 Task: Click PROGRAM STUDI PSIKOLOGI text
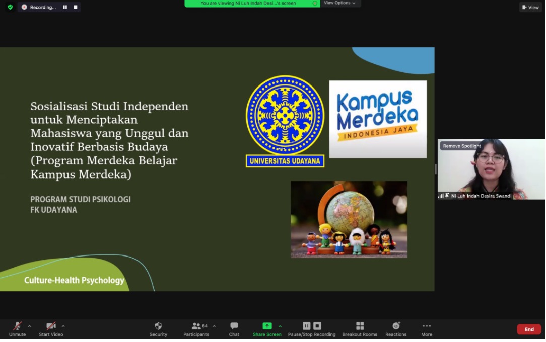pyautogui.click(x=81, y=199)
